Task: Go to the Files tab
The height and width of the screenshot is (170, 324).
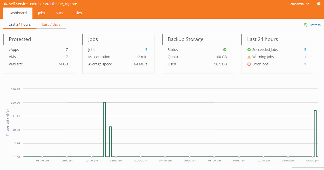Action: point(78,13)
